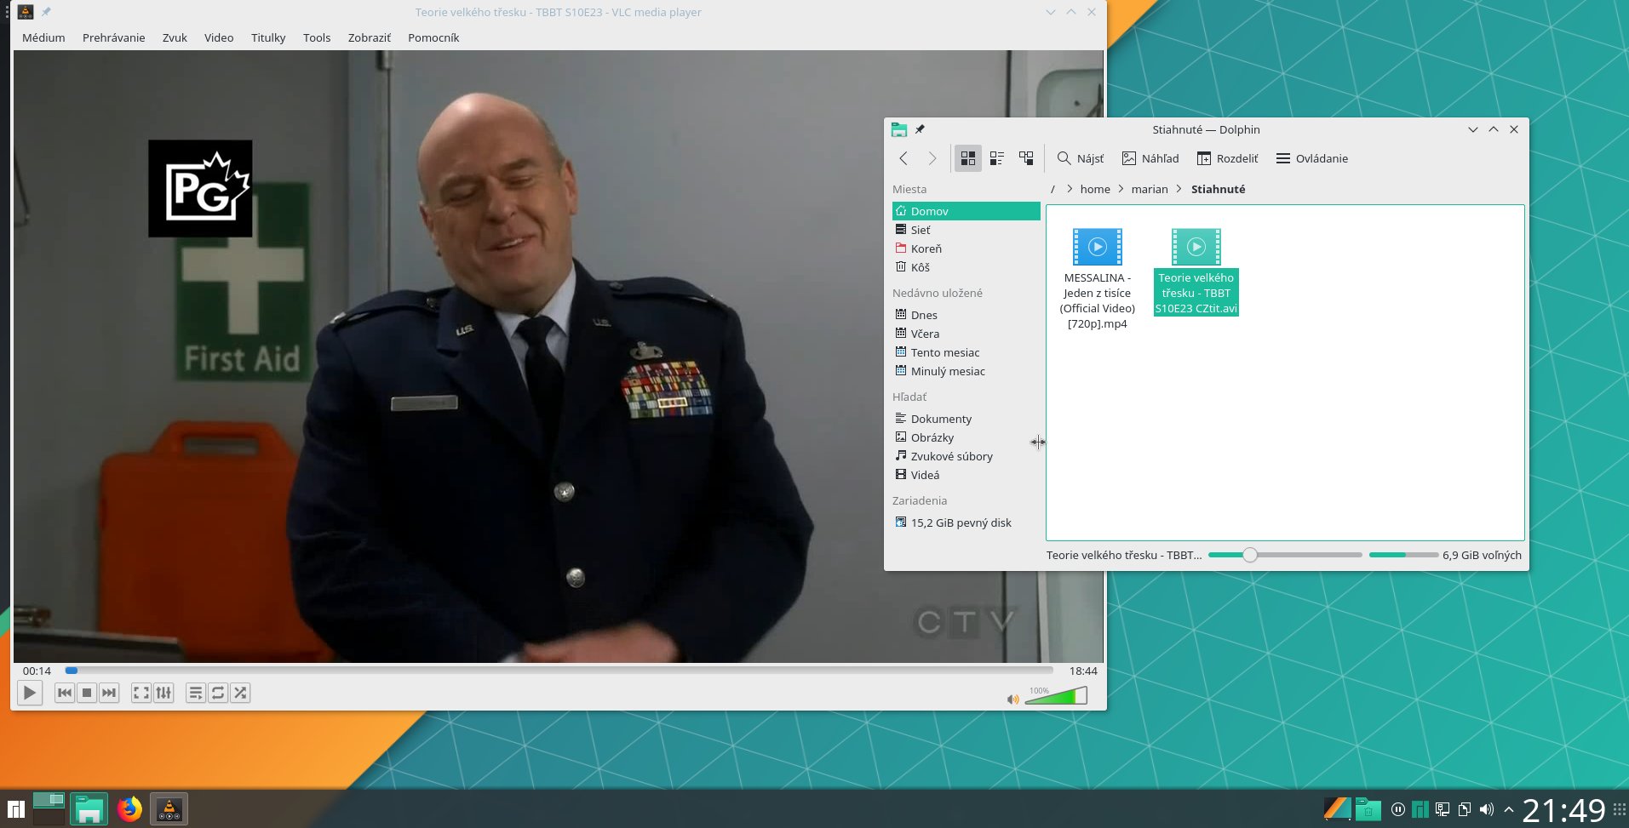Select the Teorie velkého třesku avi file
The image size is (1629, 828).
pyautogui.click(x=1196, y=271)
